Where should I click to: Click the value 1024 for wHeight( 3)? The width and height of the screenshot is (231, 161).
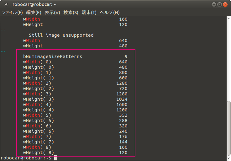click(122, 99)
